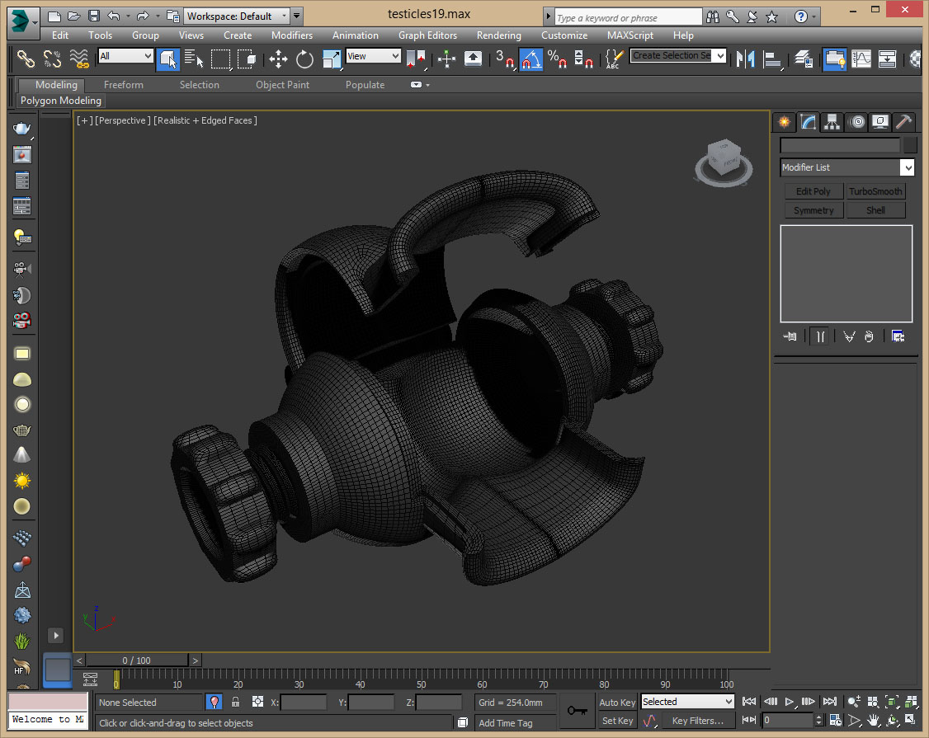Viewport: 929px width, 738px height.
Task: Open the View reference coordinate dropdown
Action: (373, 56)
